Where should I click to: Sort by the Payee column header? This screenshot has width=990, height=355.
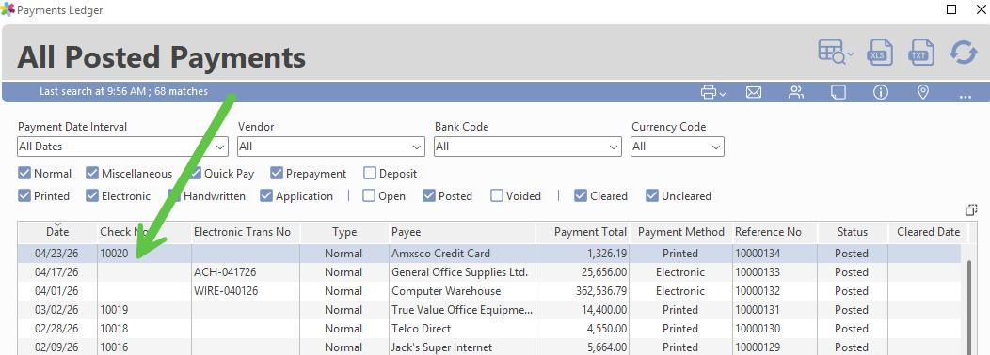pos(461,232)
